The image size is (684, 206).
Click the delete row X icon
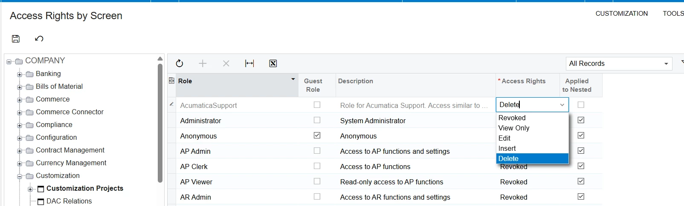click(x=226, y=63)
